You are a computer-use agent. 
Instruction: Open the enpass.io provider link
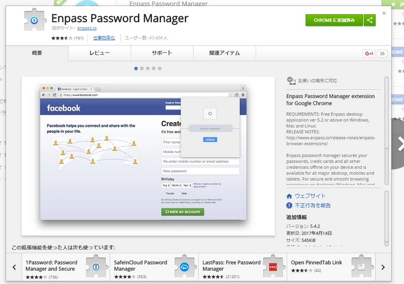[87, 28]
